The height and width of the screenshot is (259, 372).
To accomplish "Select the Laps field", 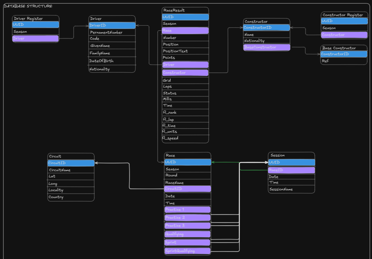I will tap(185, 86).
